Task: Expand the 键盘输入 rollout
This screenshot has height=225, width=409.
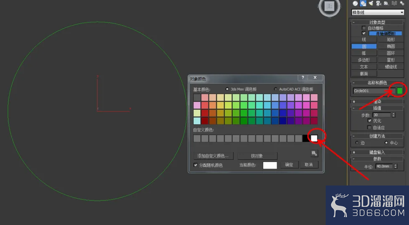Action: [377, 152]
